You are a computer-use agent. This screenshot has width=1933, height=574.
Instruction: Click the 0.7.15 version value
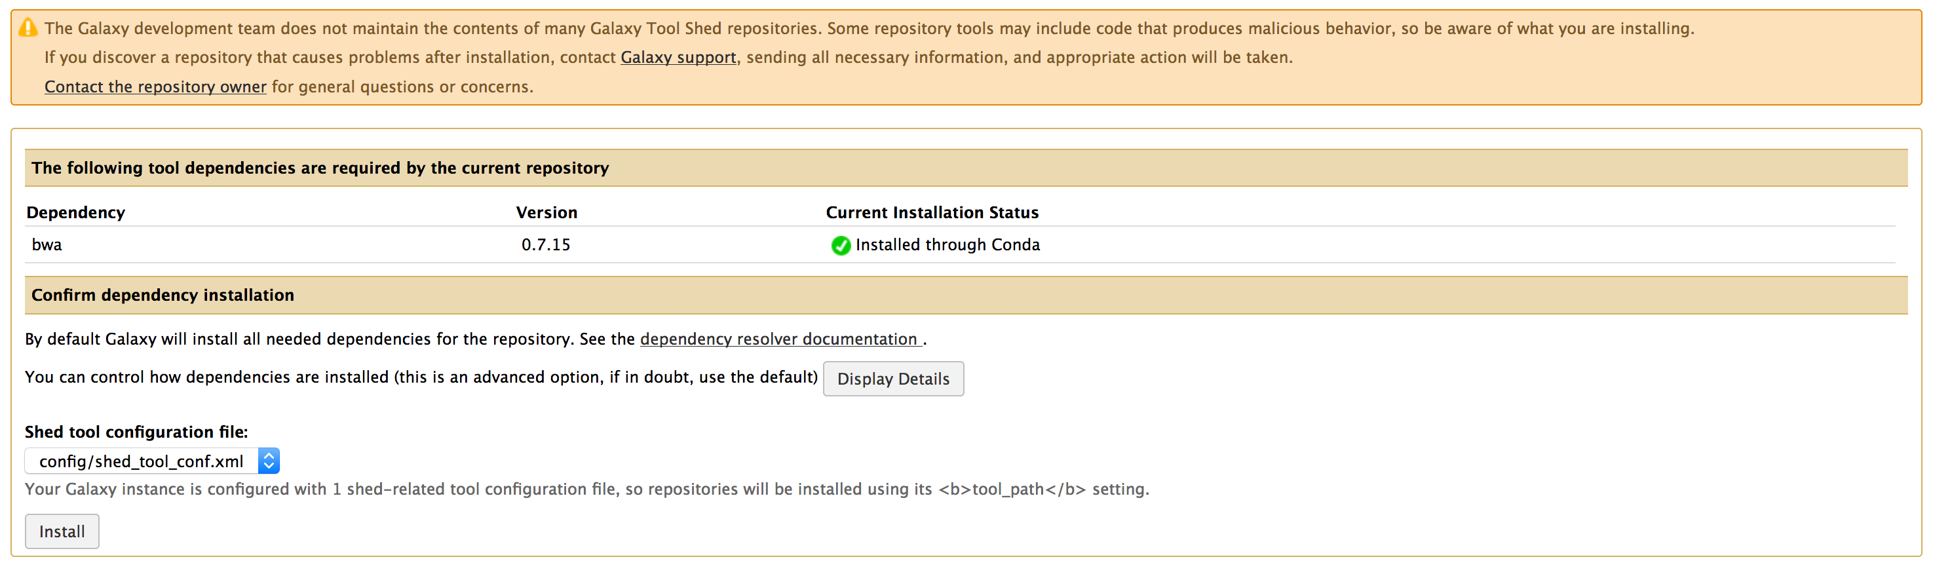546,245
